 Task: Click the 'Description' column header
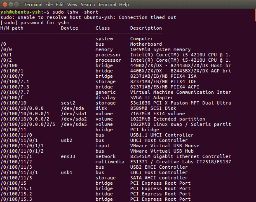click(146, 28)
